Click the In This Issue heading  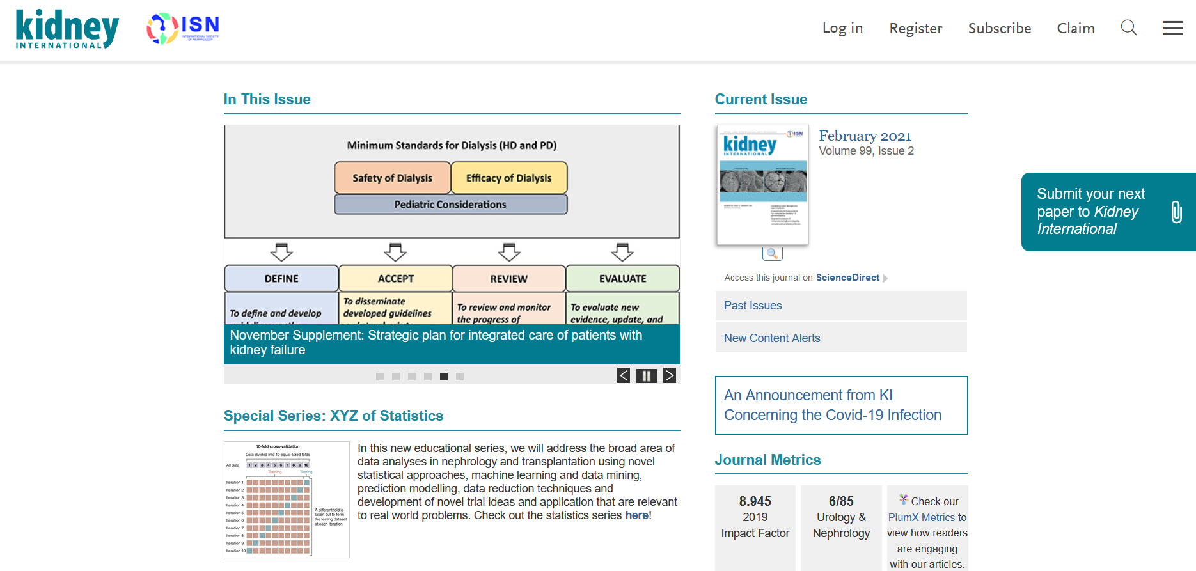[x=267, y=99]
